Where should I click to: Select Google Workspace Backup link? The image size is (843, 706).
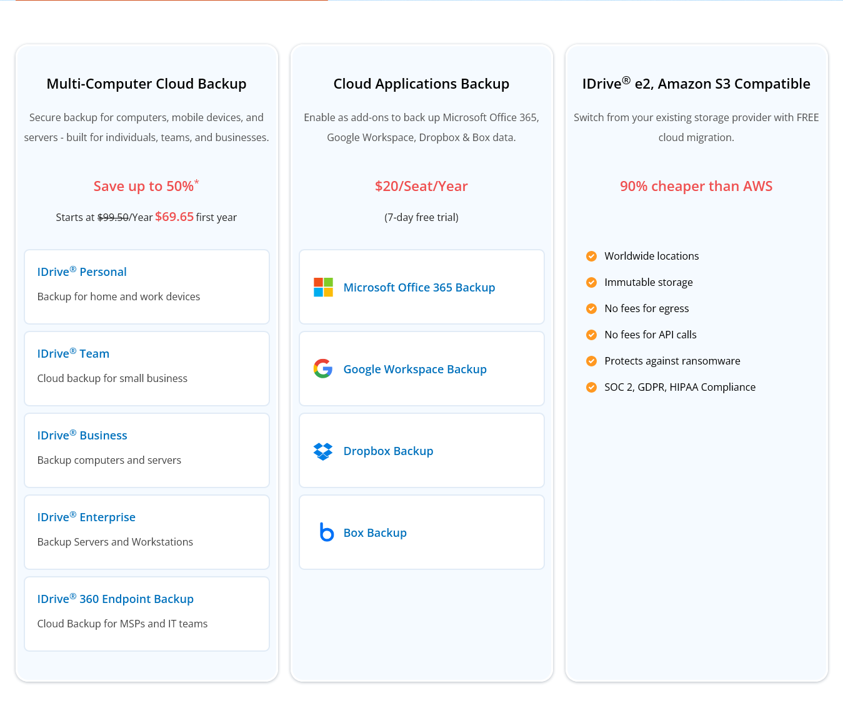pyautogui.click(x=415, y=370)
